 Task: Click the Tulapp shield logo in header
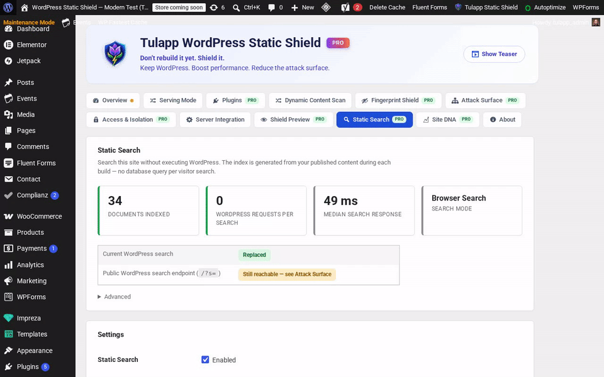(115, 54)
